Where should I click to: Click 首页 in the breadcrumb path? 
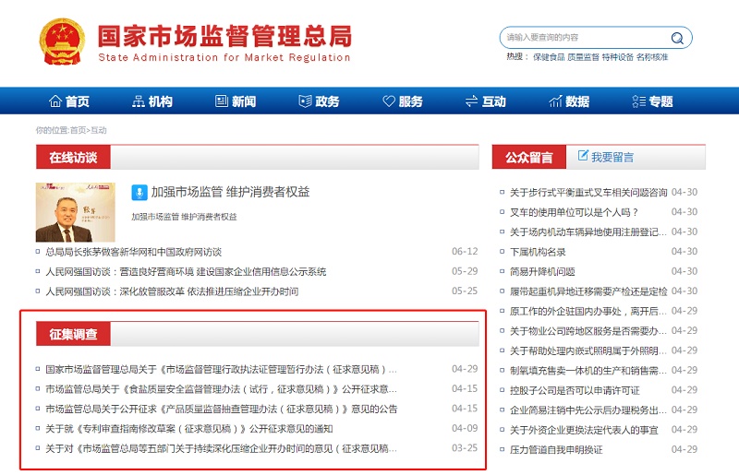(x=78, y=130)
